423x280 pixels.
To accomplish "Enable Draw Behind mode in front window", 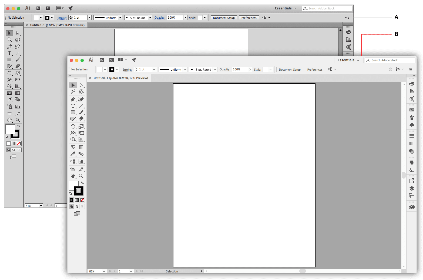I will pyautogui.click(x=77, y=207).
